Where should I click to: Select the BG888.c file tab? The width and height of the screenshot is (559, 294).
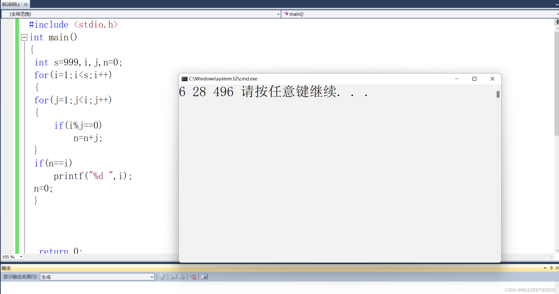pos(11,4)
